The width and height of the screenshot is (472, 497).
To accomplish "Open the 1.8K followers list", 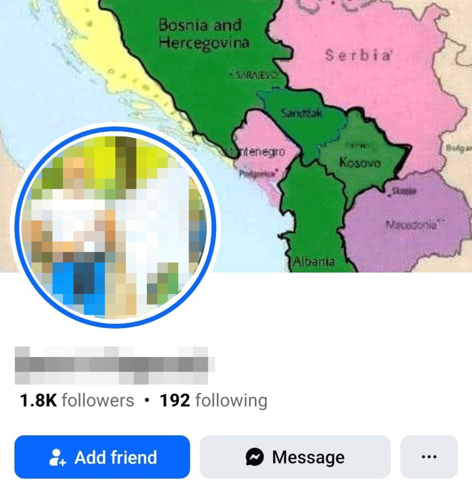I will [x=77, y=400].
